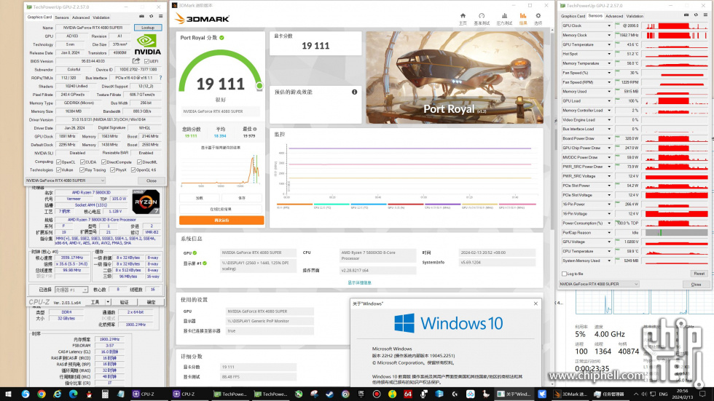Toggle DirectML checkbox
Screen dimensions: 714x401
tap(139, 162)
